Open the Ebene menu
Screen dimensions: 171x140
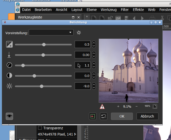click(92, 10)
